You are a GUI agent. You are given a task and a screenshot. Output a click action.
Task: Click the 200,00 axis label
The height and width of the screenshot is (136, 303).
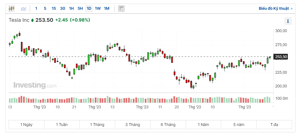(281, 86)
